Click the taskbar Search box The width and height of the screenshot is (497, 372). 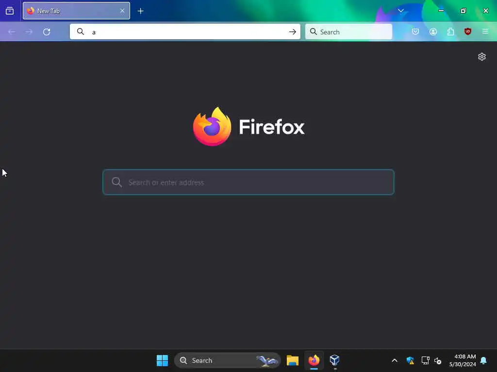click(227, 360)
